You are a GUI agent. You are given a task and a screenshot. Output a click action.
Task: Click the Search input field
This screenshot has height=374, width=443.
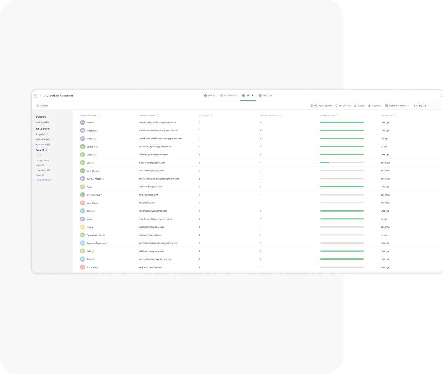coord(62,105)
